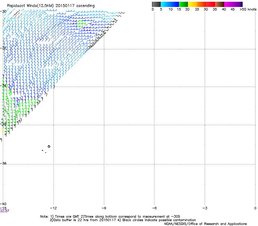Screen dimensions: 258x226
Task: Click the '40' legend tick label
Action: 224,9
